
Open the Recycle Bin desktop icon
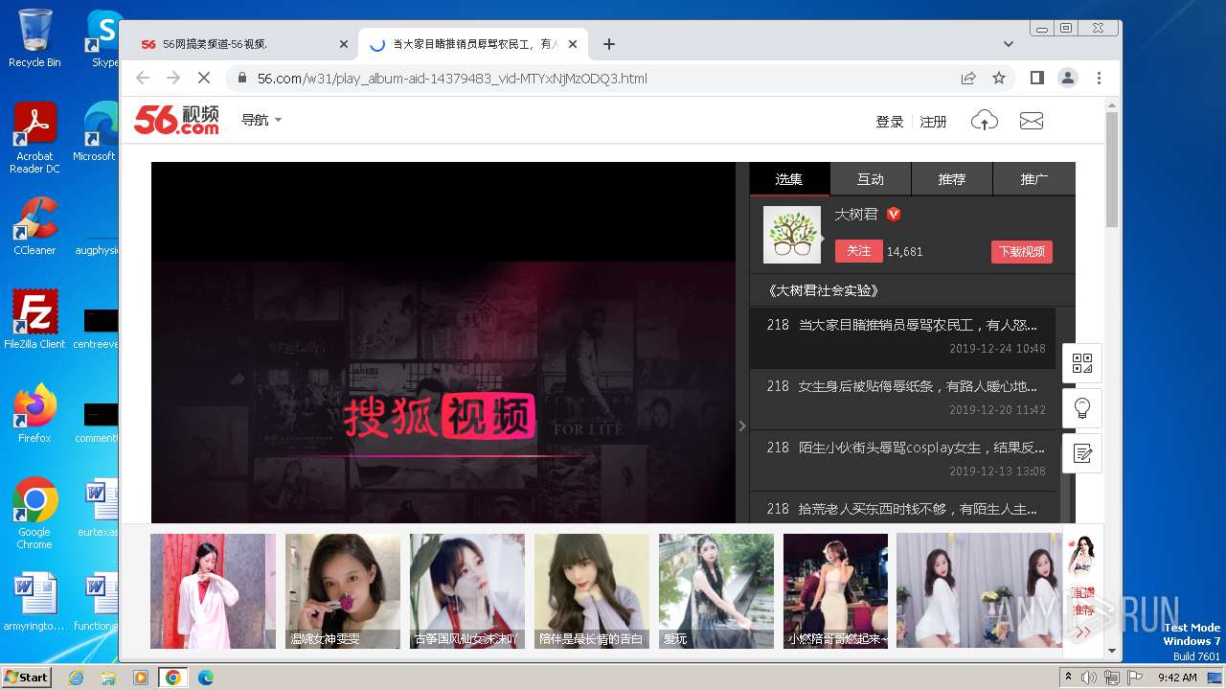(34, 39)
